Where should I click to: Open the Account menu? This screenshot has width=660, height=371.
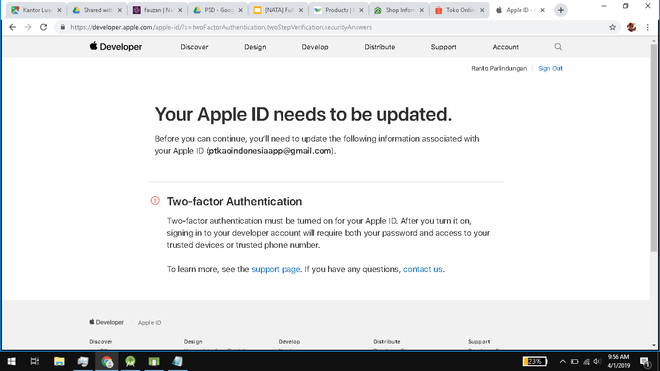[x=506, y=47]
